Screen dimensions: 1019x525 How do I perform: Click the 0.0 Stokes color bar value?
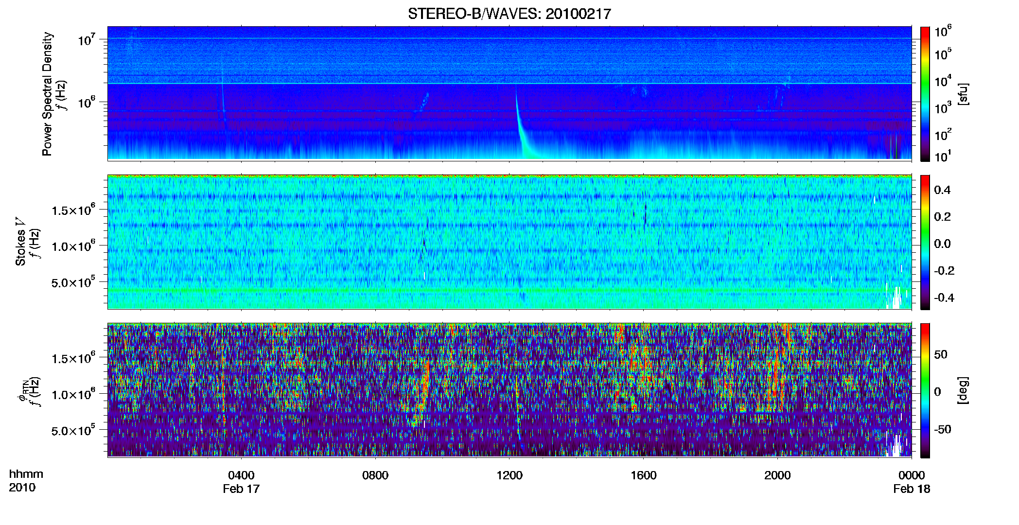[x=942, y=244]
